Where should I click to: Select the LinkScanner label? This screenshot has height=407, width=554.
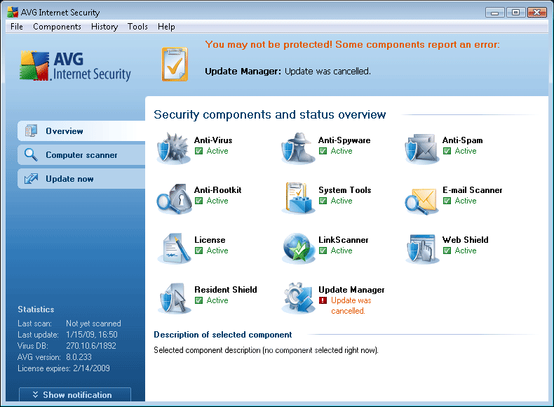[x=343, y=240]
